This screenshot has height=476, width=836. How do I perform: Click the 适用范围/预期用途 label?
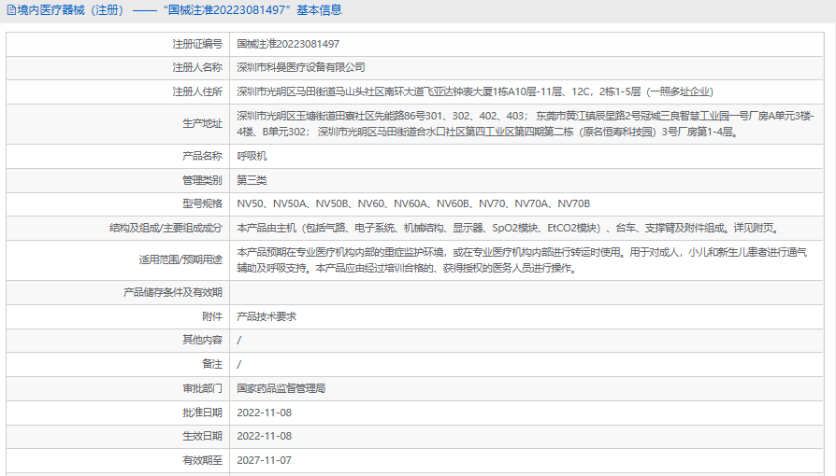[x=180, y=259]
